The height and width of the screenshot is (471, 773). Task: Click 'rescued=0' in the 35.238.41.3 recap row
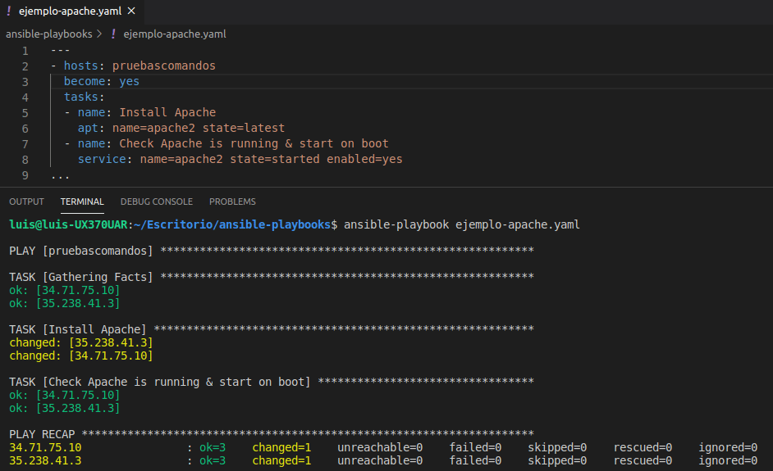(x=643, y=460)
